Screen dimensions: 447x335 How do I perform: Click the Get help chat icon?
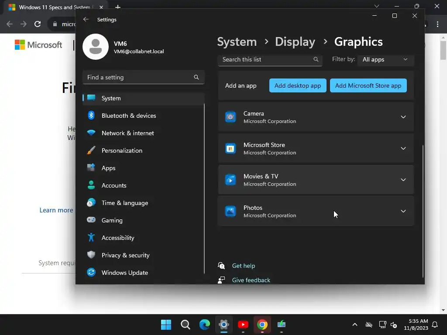(x=221, y=266)
